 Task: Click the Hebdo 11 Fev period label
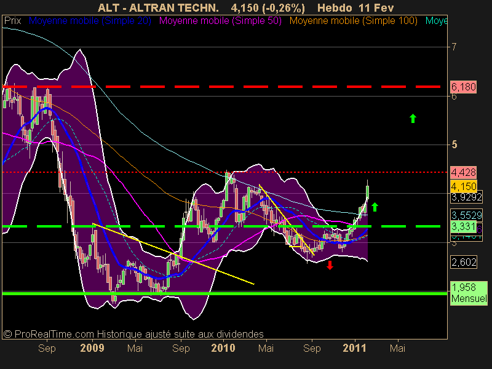[x=355, y=8]
